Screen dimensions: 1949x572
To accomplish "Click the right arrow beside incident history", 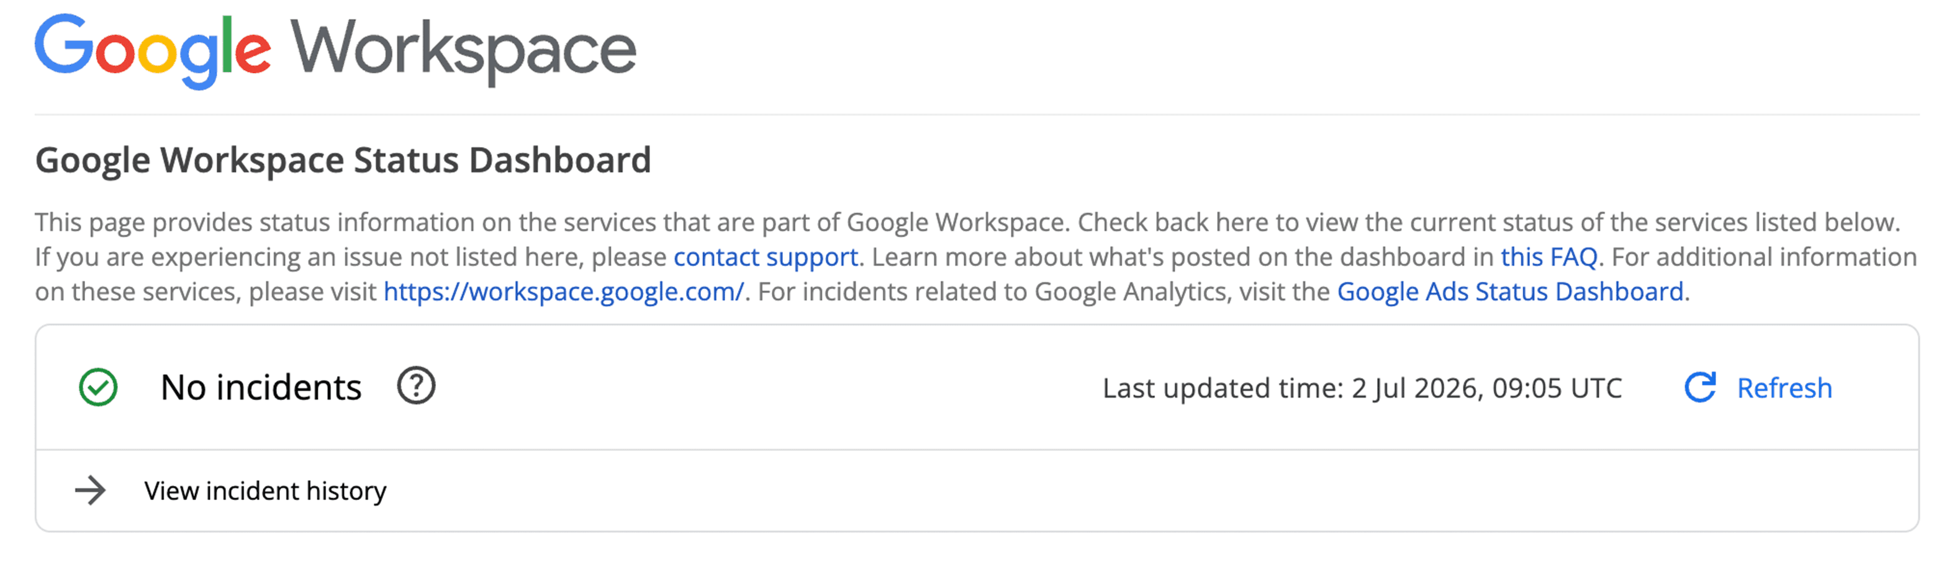I will pyautogui.click(x=91, y=490).
